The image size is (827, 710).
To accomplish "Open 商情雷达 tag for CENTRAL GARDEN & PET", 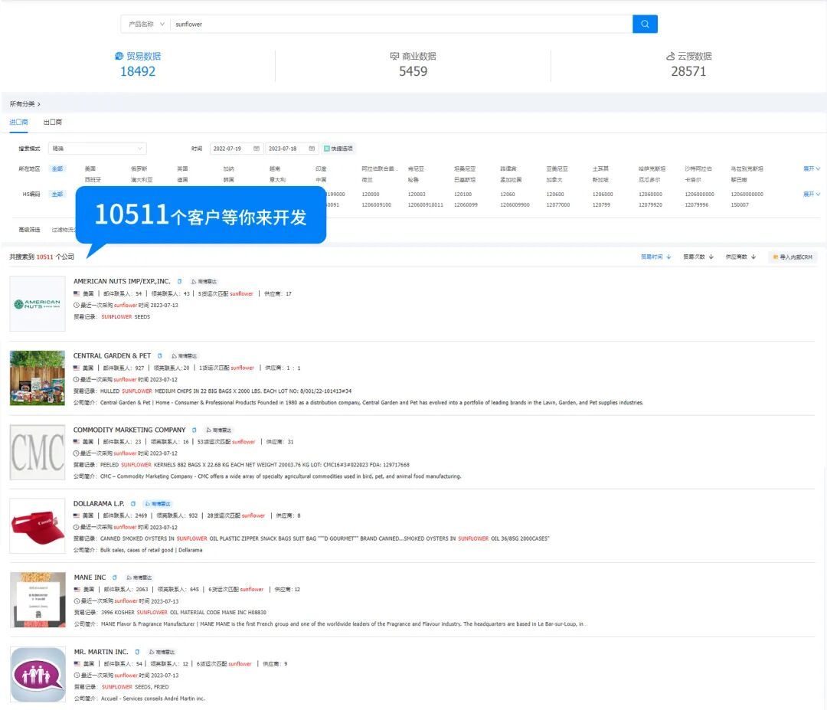I will [x=185, y=356].
